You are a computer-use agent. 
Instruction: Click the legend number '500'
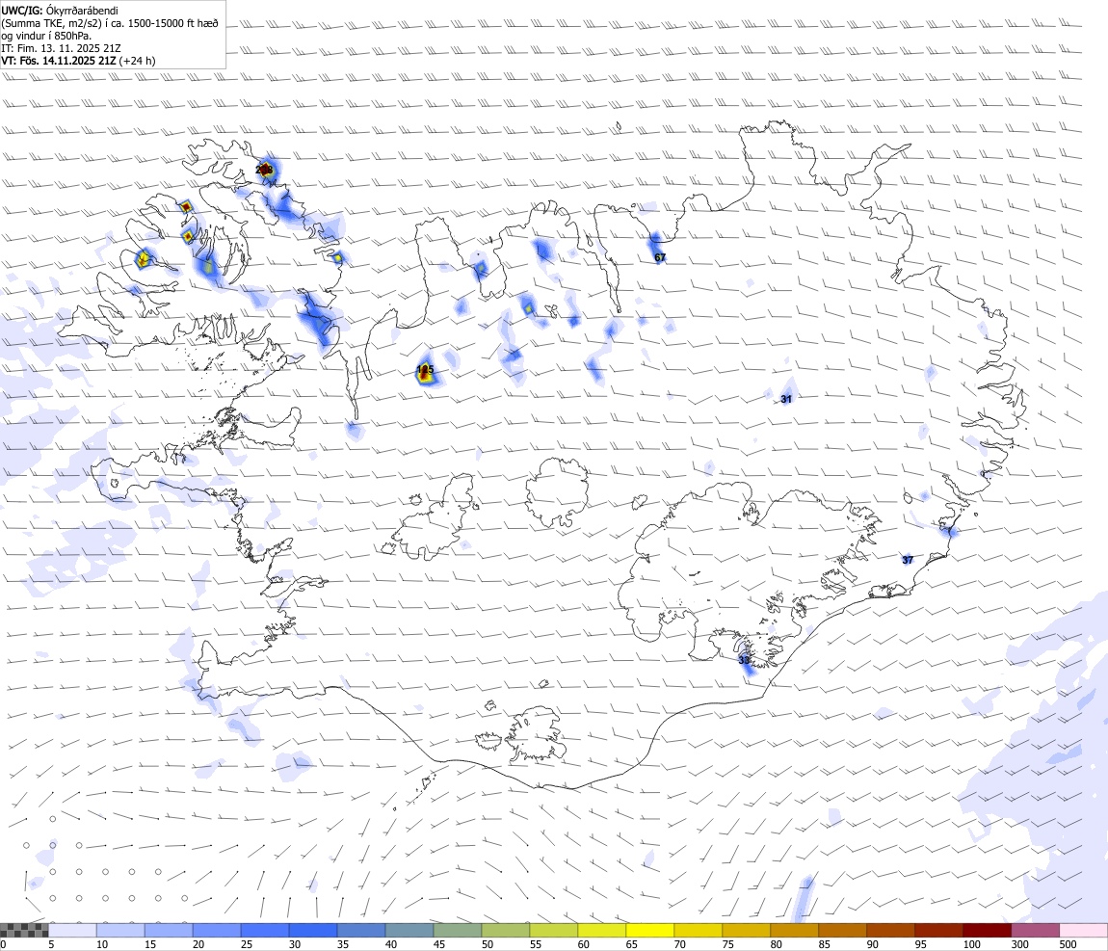[x=1068, y=944]
